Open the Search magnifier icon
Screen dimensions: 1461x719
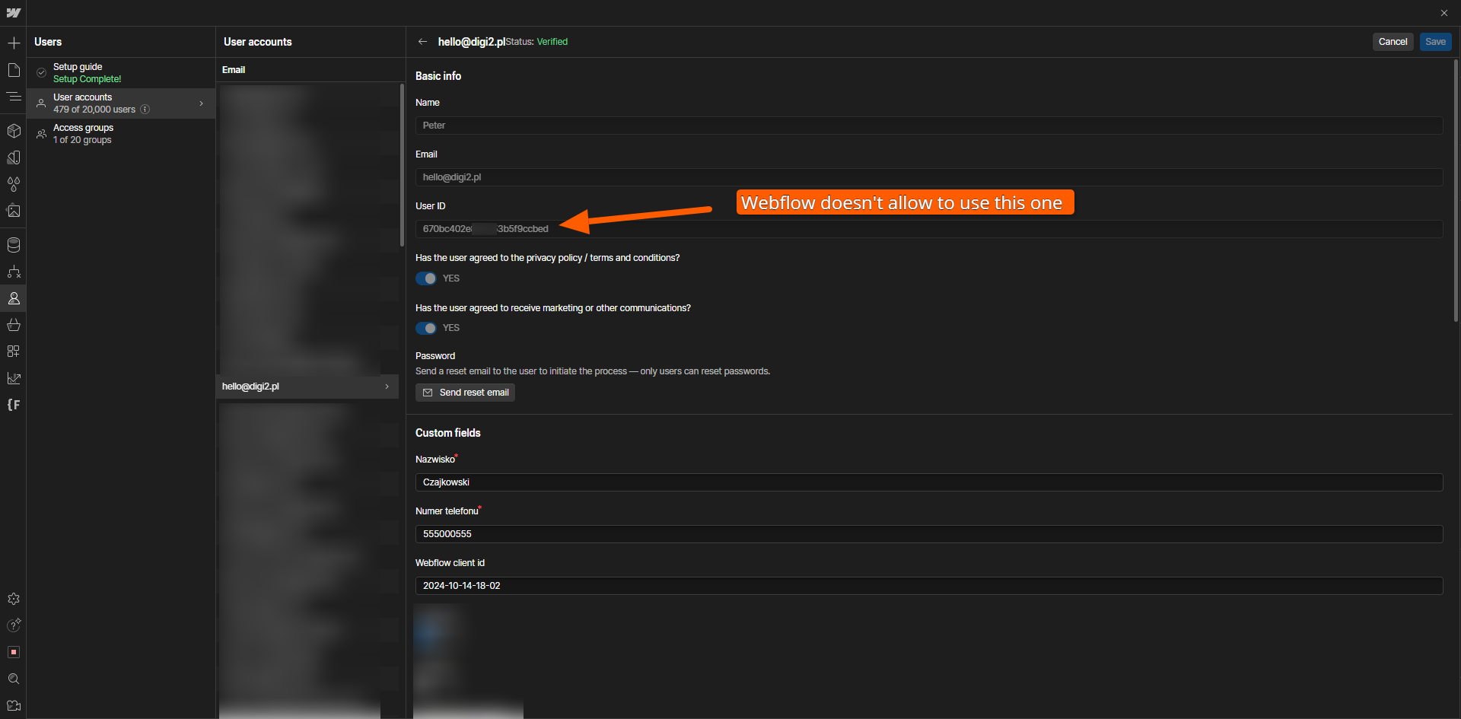click(14, 679)
